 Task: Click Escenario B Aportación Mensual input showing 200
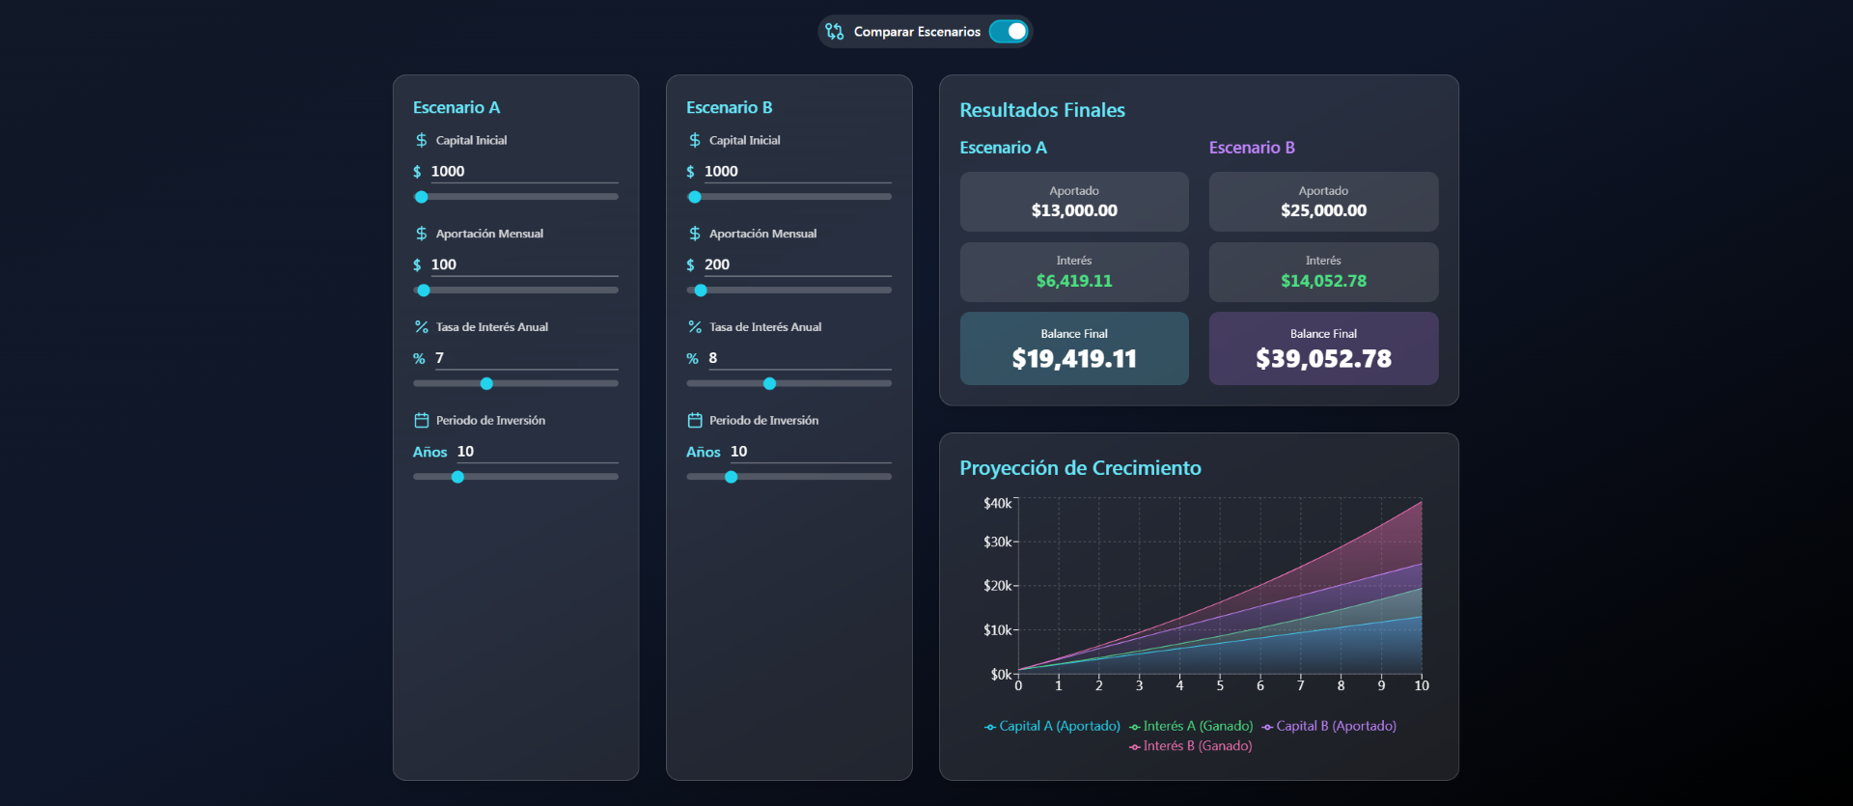coord(796,264)
